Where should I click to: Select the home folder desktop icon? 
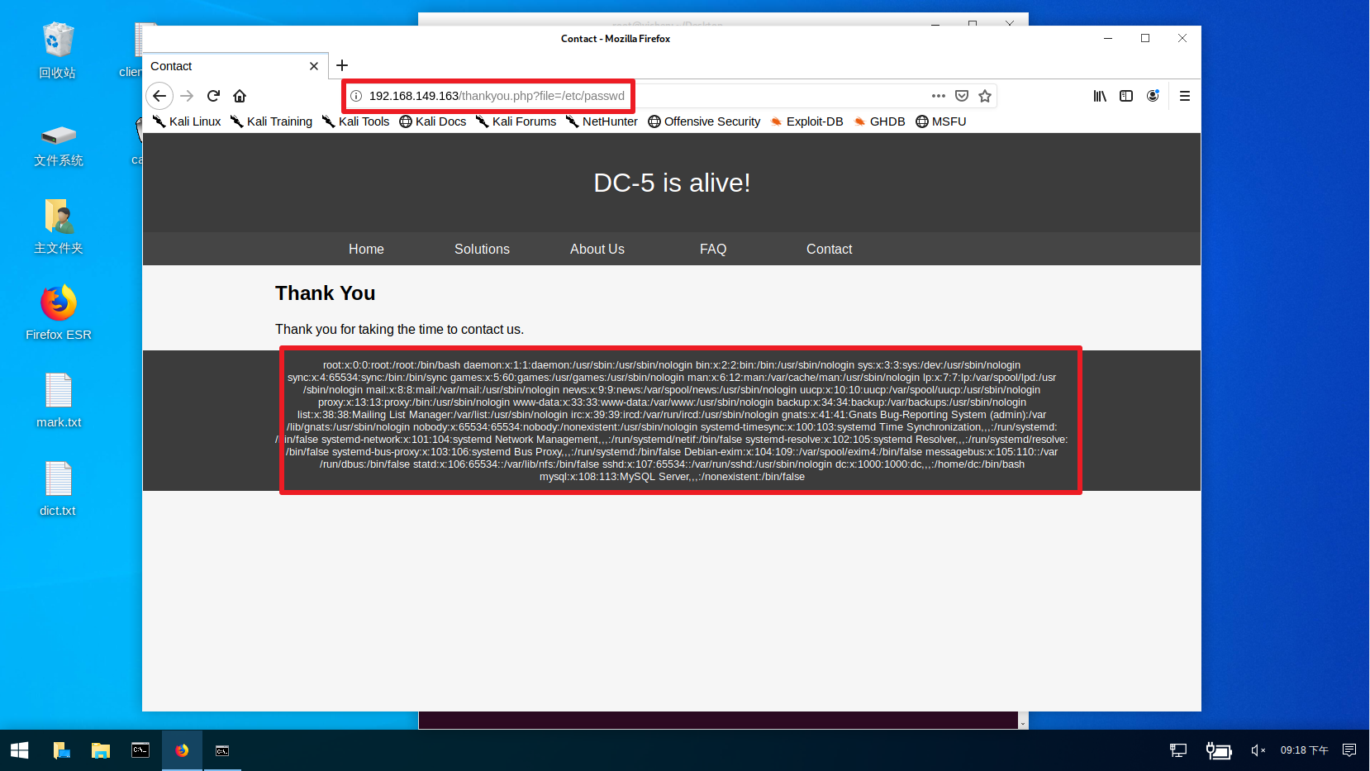point(58,227)
